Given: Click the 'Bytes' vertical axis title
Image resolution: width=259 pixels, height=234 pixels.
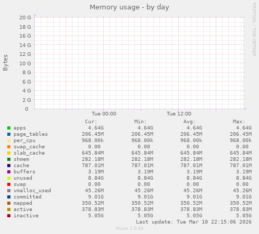Looking at the screenshot, I should [6, 63].
